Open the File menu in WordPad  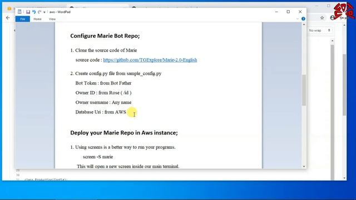[23, 19]
